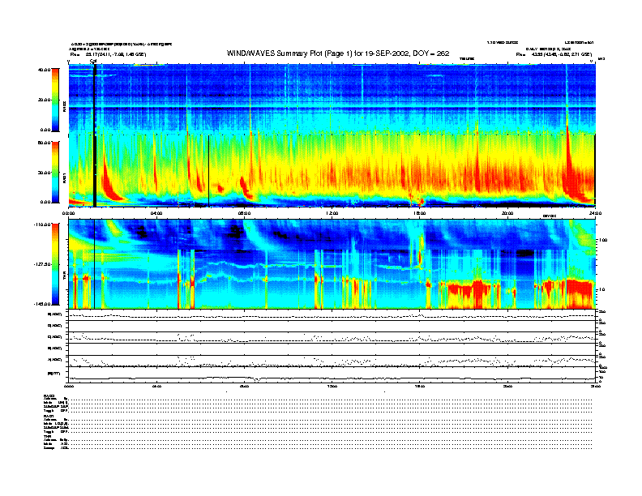Click the top-left Rs position text line
Screen dimensions: 642x496
pos(108,54)
